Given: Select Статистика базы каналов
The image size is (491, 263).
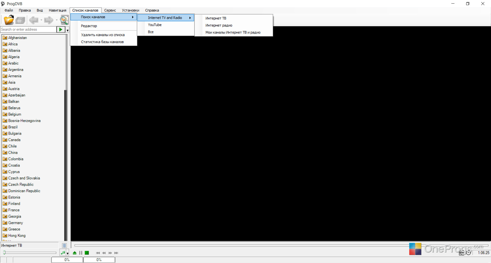Looking at the screenshot, I should [104, 42].
